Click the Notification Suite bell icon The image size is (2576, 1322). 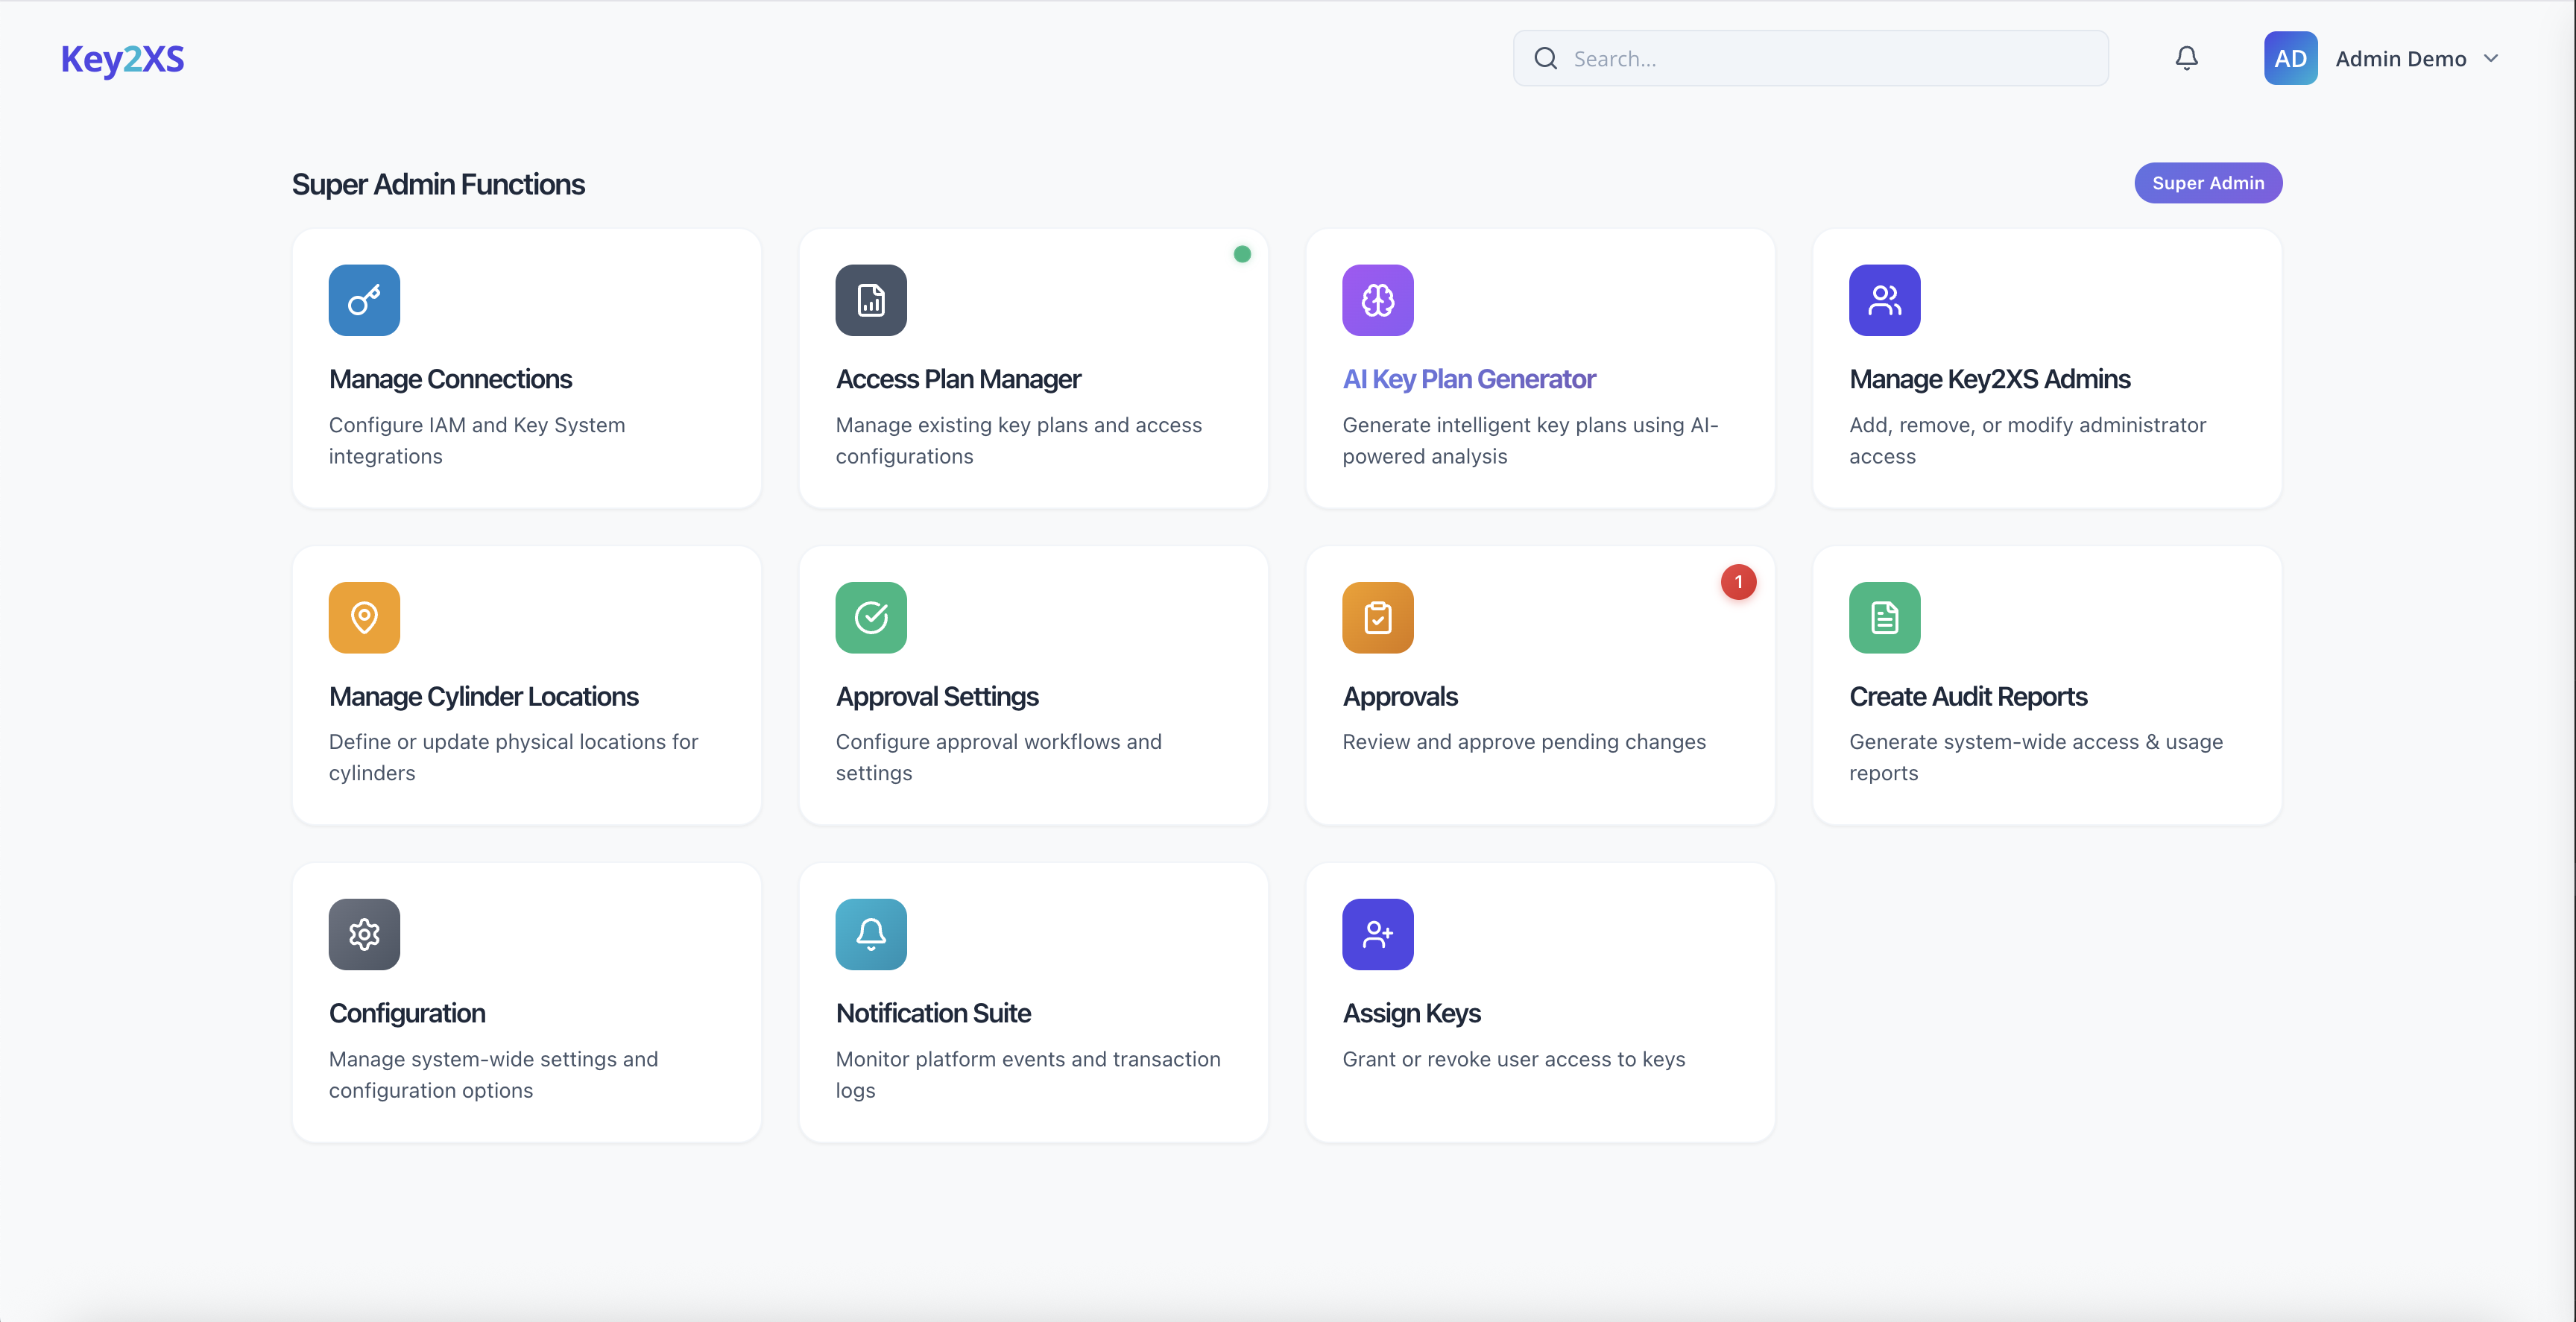click(x=871, y=934)
